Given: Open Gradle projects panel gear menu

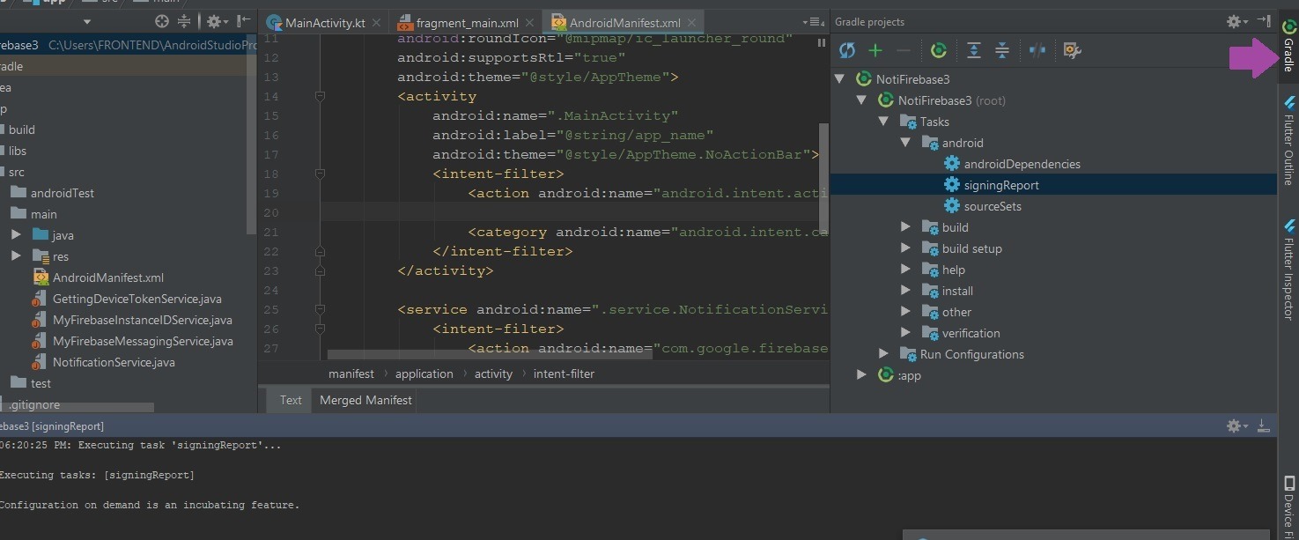Looking at the screenshot, I should [1237, 21].
